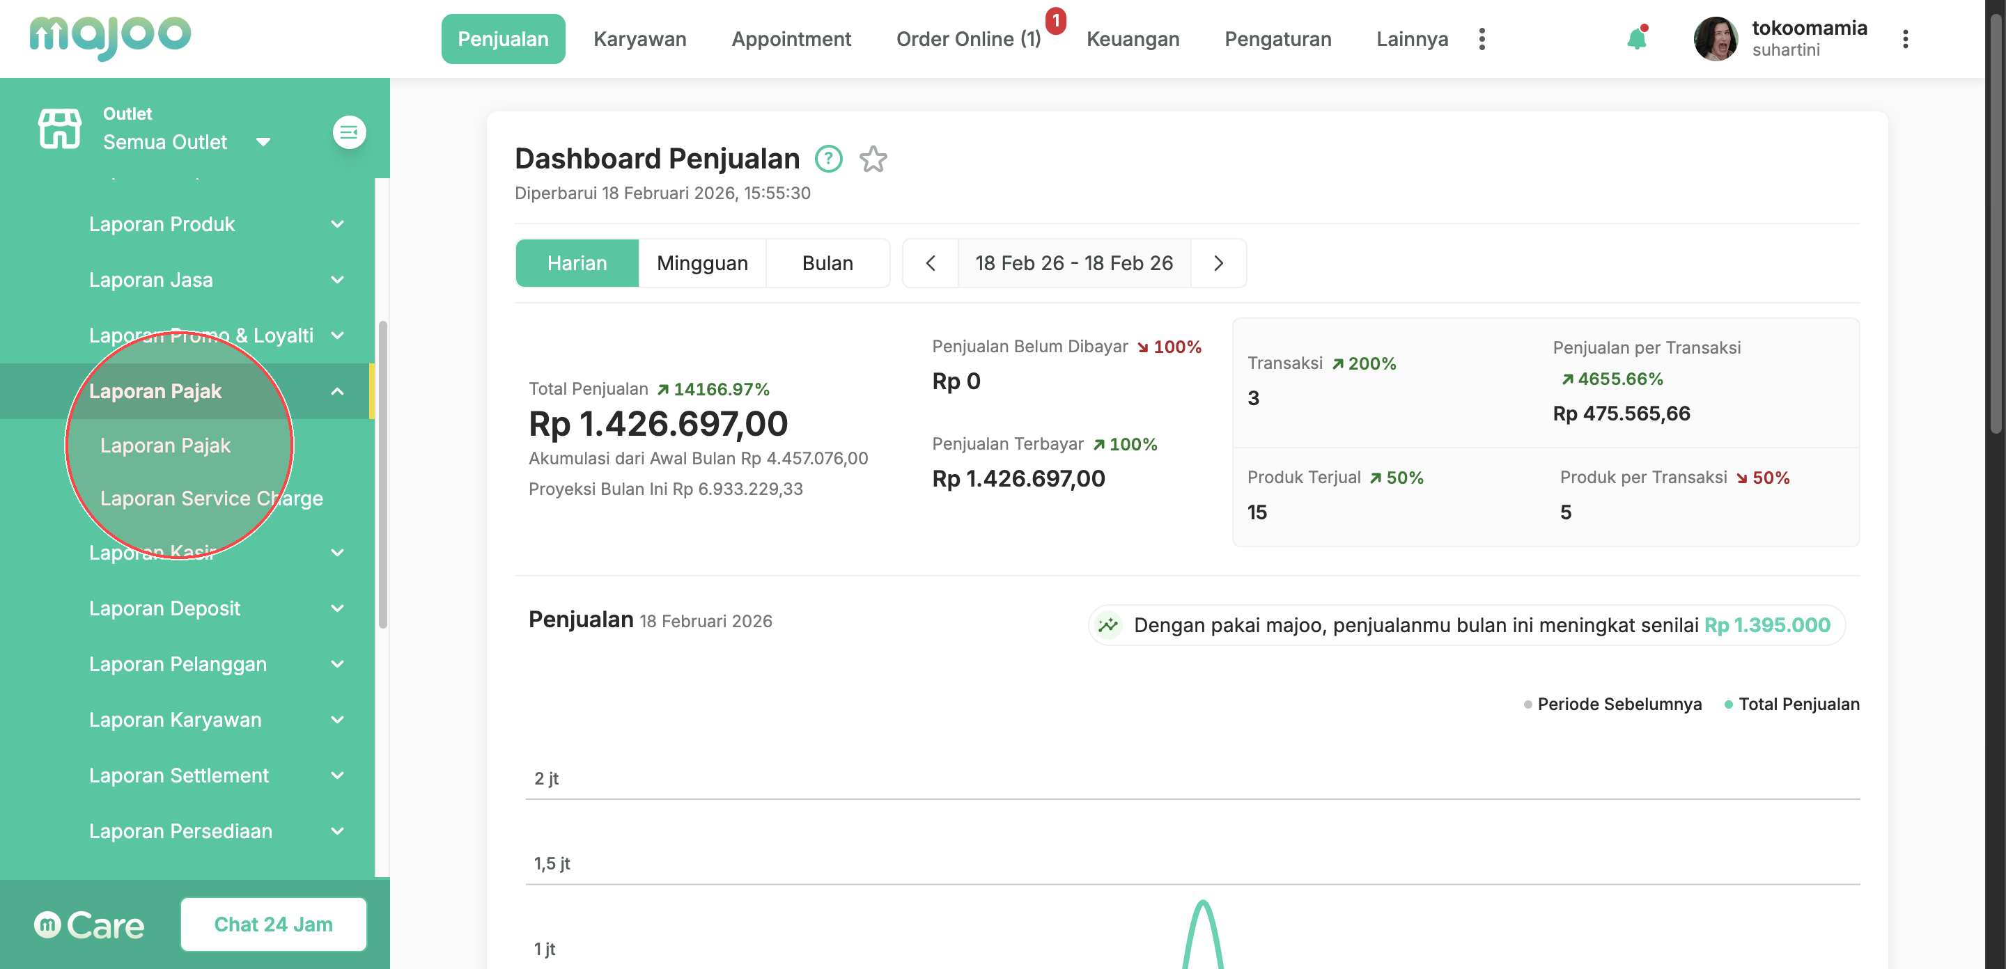Click the help question mark icon
The width and height of the screenshot is (2006, 969).
(x=827, y=159)
